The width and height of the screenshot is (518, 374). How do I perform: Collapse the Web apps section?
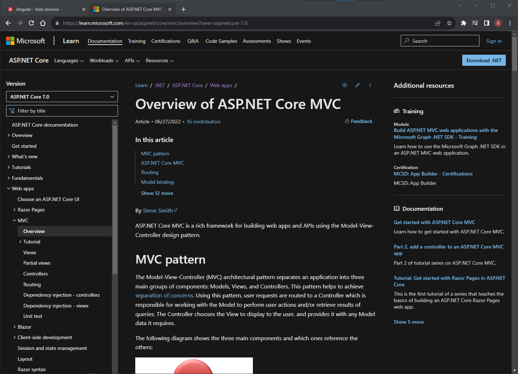click(8, 188)
